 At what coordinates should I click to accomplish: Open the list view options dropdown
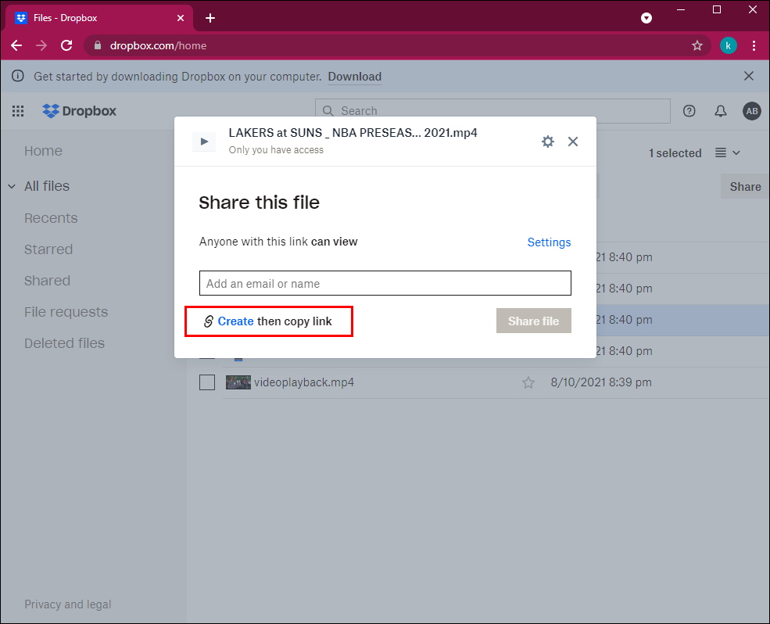727,153
